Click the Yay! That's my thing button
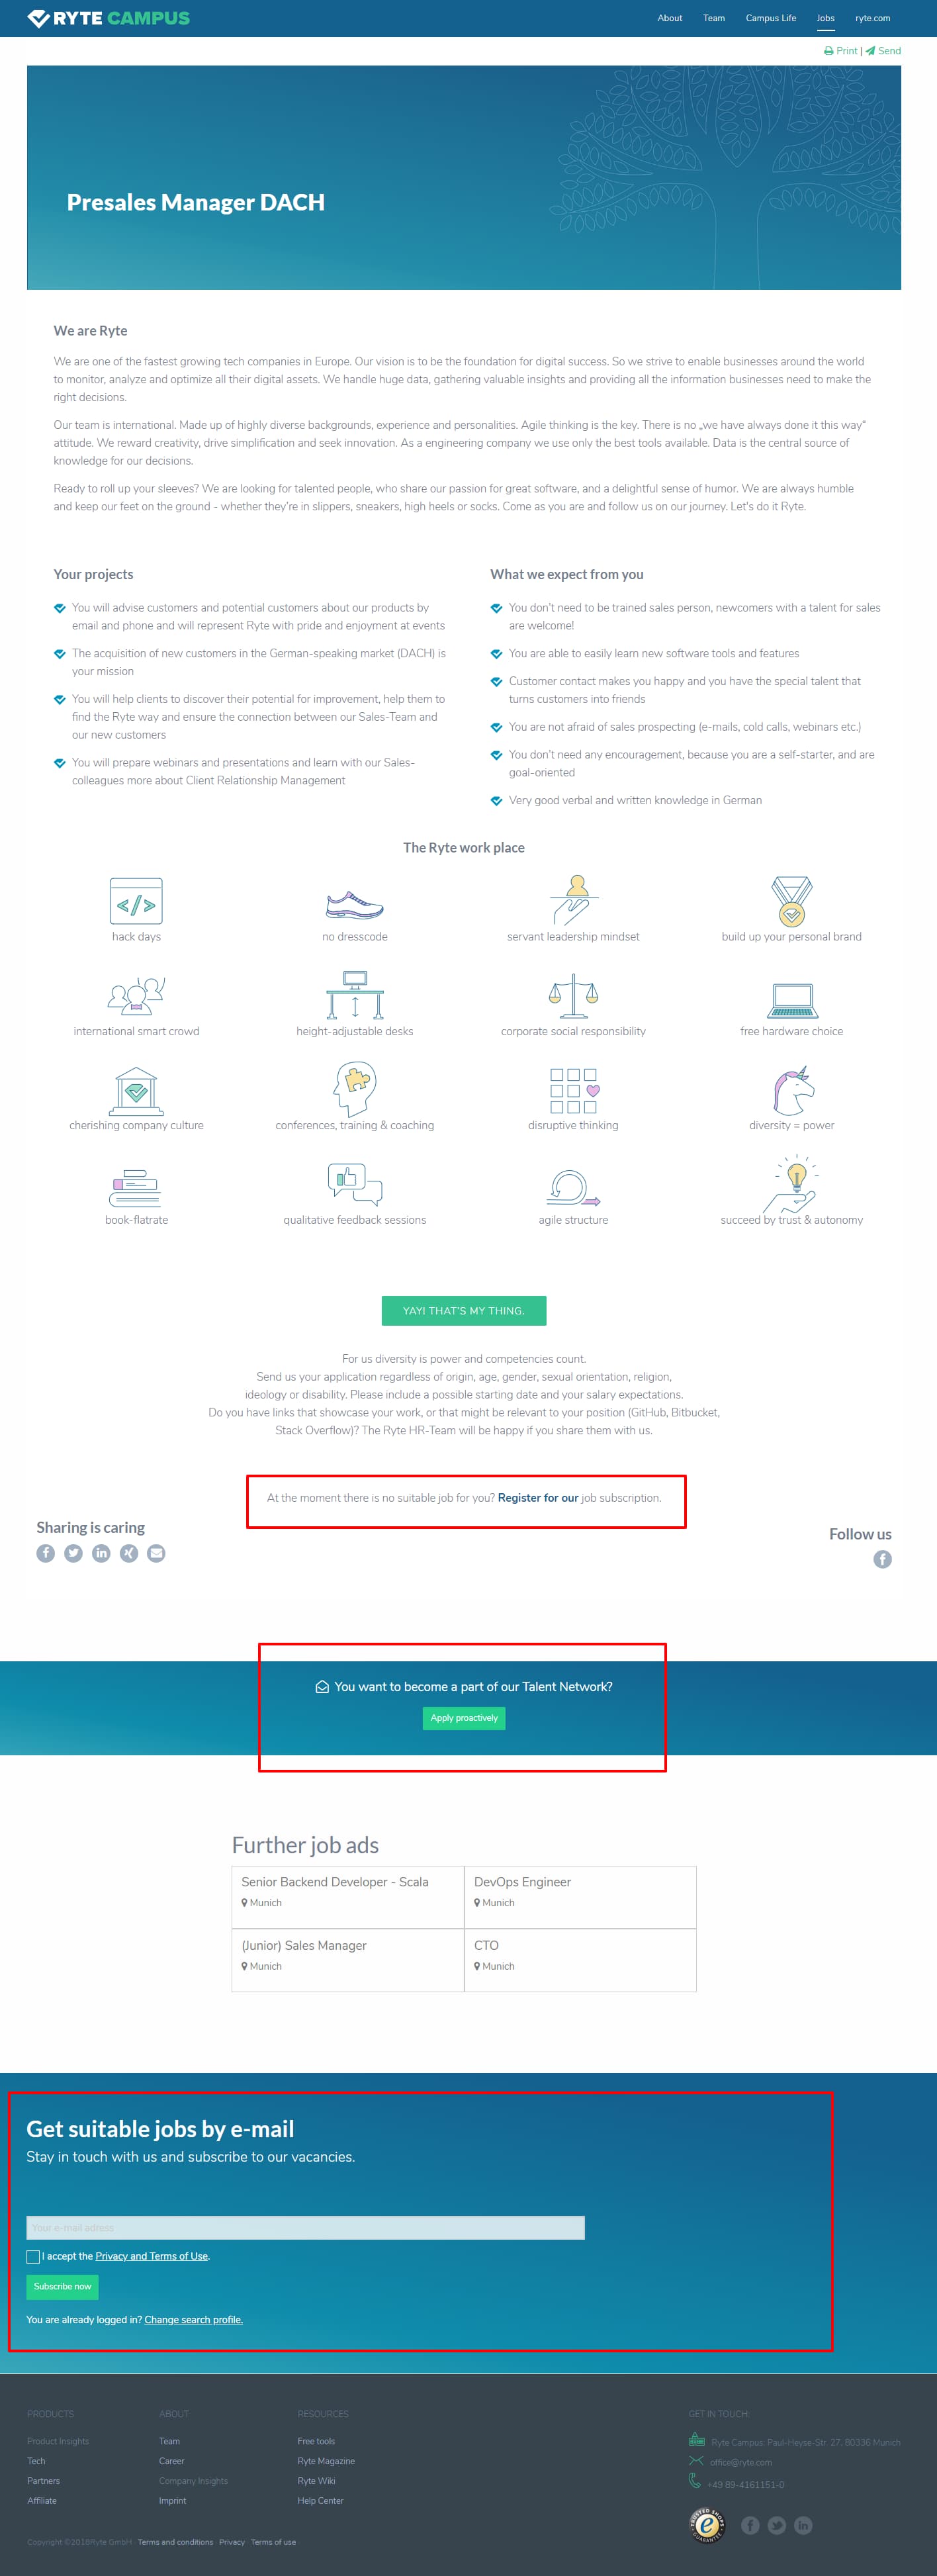 464,1310
